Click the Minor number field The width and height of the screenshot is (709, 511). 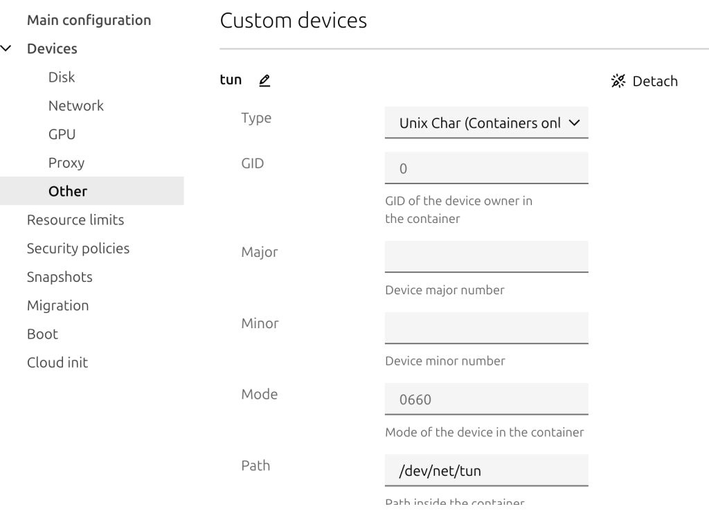point(486,328)
